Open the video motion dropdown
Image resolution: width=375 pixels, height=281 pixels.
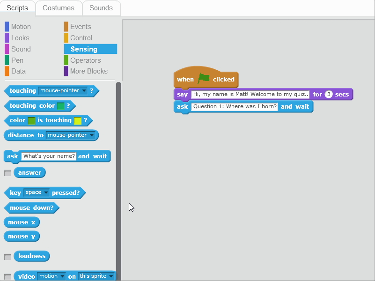[x=51, y=276]
